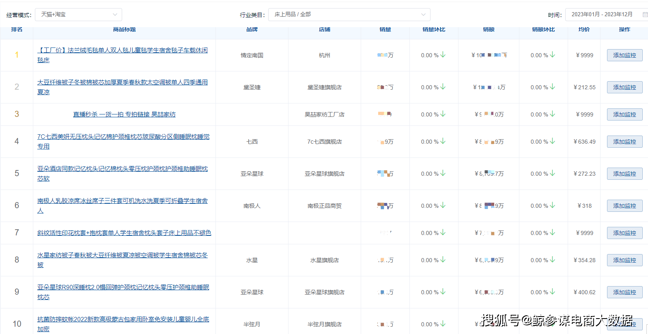Open the date range picker 2023年01月 - 2023年12月
648x334 pixels.
click(606, 15)
